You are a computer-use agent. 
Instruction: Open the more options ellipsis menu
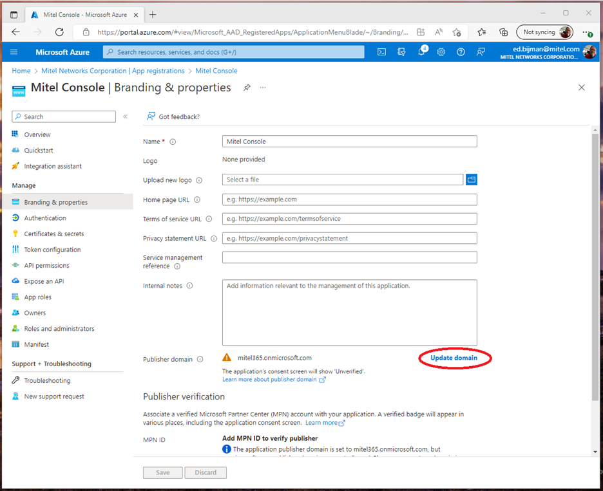tap(263, 88)
